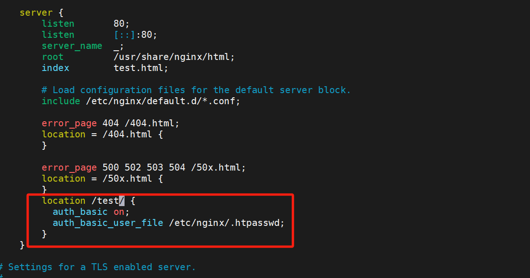The height and width of the screenshot is (278, 530).
Task: Click 'auth_basic_user_file' directive
Action: click(108, 223)
